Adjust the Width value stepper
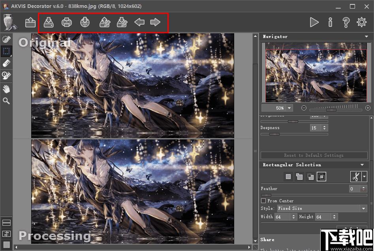The height and width of the screenshot is (251, 374). tap(293, 217)
